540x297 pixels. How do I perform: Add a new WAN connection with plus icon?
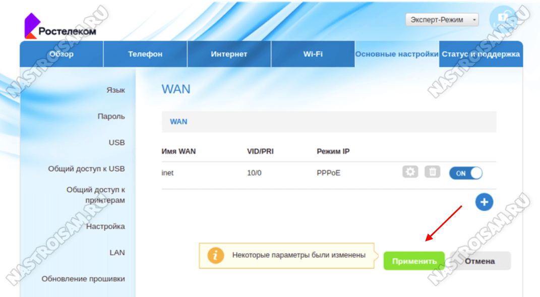[x=484, y=202]
